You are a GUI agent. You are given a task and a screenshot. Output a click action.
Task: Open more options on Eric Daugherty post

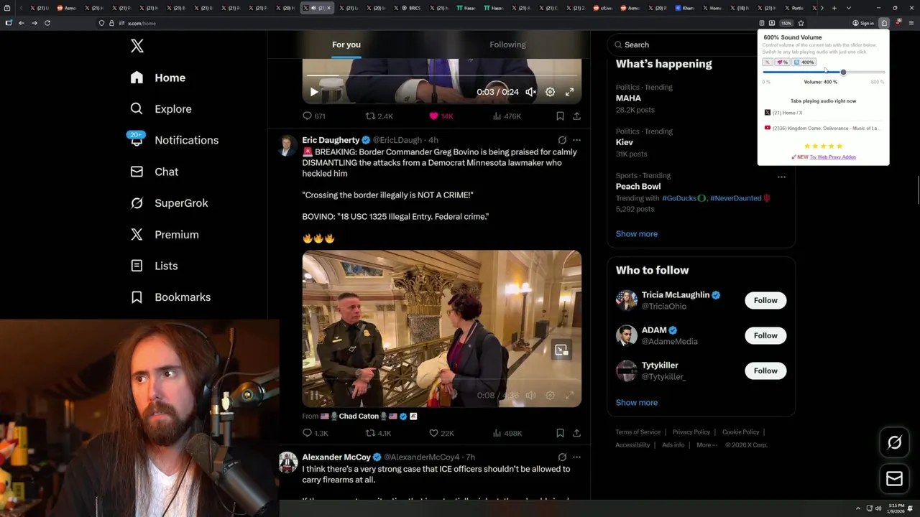pos(576,140)
